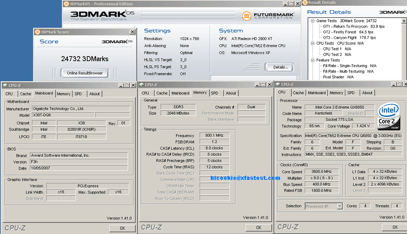Click the BIOS date 10/05/2007 field
The image size is (407, 234).
[79, 168]
